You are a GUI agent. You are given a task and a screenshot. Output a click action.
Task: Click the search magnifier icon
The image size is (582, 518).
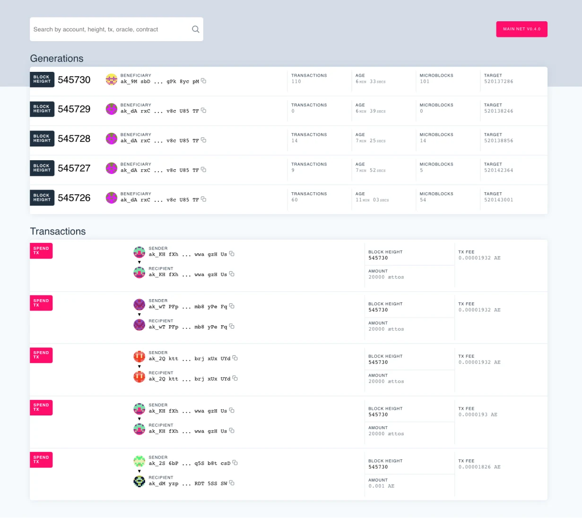coord(195,29)
